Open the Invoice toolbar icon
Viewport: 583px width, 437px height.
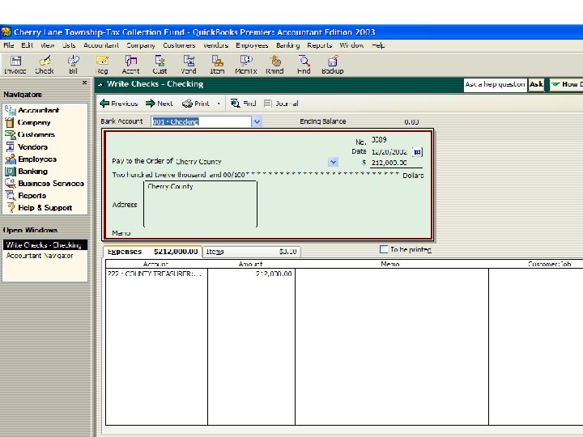pos(15,65)
